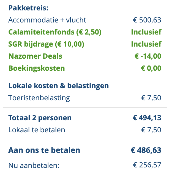The width and height of the screenshot is (169, 177).
Task: Click the € 0,00 booking cost
Action: coord(151,68)
